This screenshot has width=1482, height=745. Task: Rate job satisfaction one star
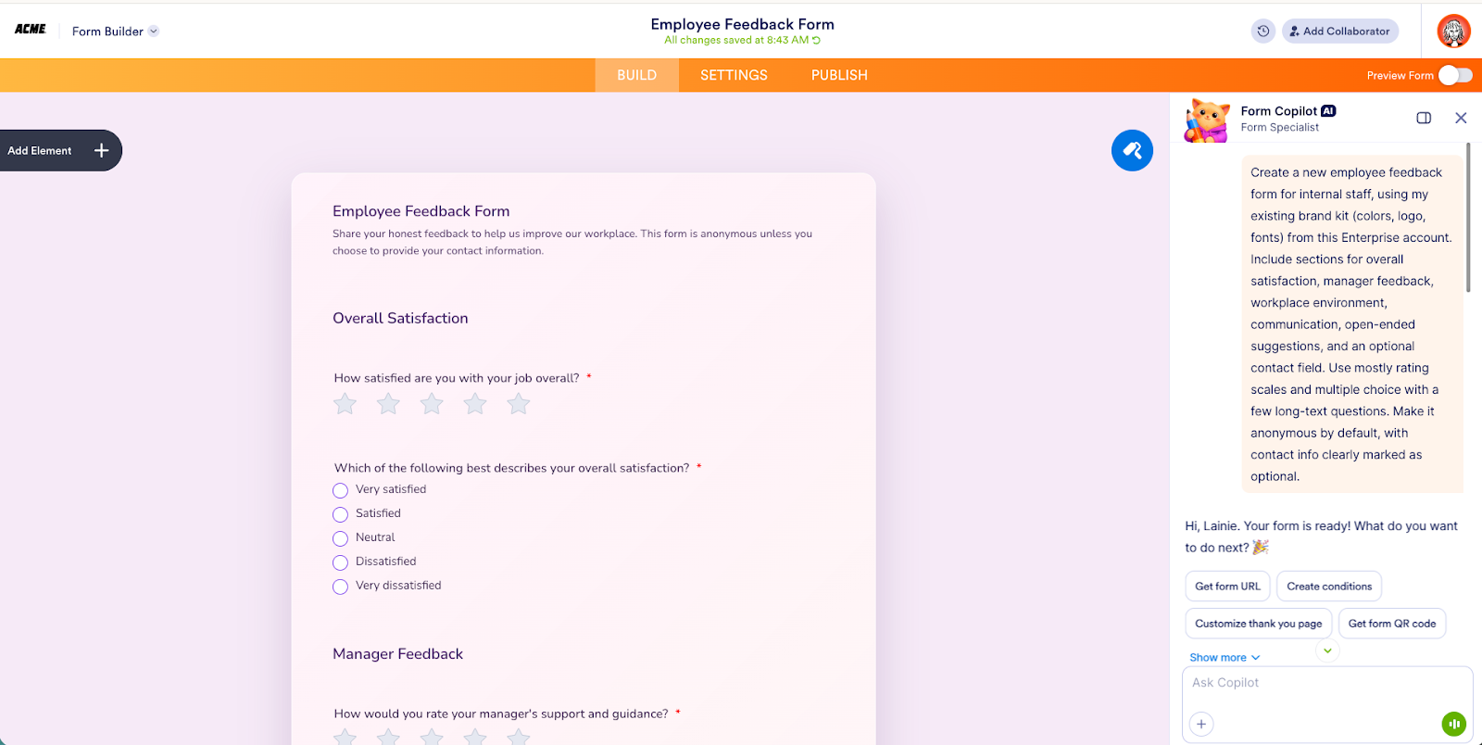[345, 404]
